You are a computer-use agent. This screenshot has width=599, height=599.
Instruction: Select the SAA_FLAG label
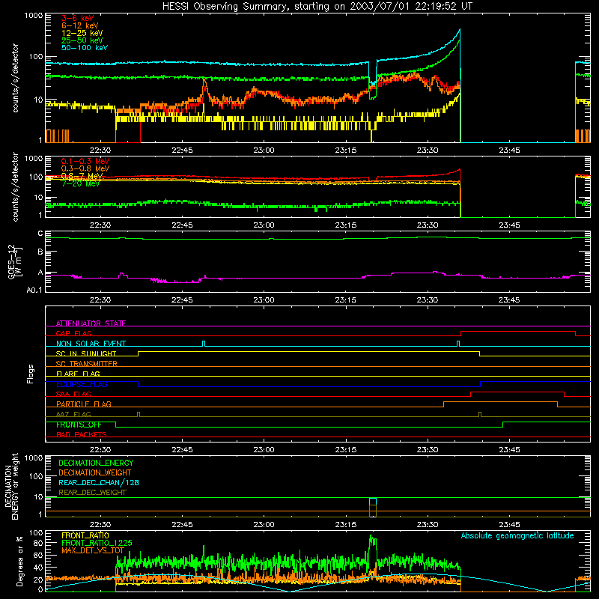click(x=73, y=394)
